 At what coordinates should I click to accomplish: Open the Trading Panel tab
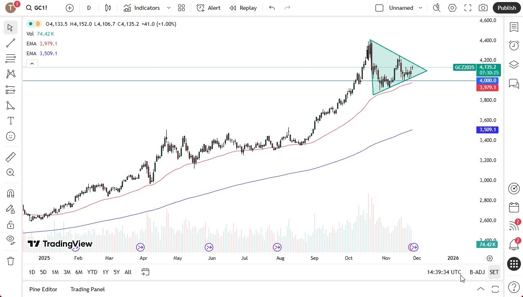87,289
